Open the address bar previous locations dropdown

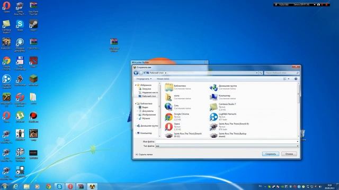tap(256, 73)
